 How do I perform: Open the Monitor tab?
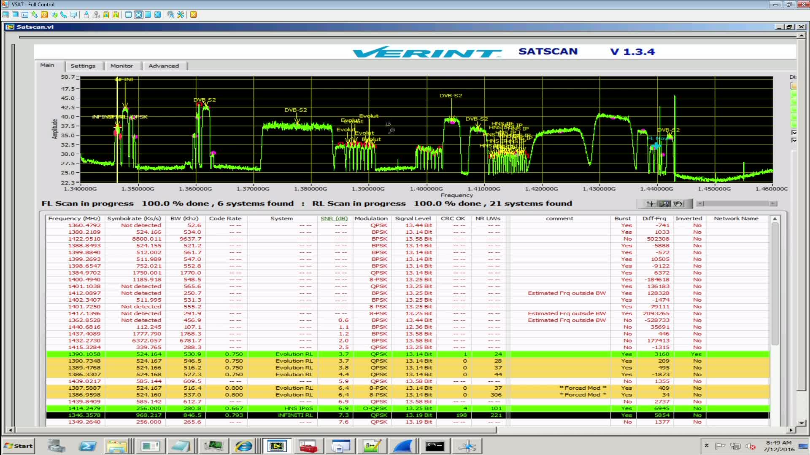point(121,66)
